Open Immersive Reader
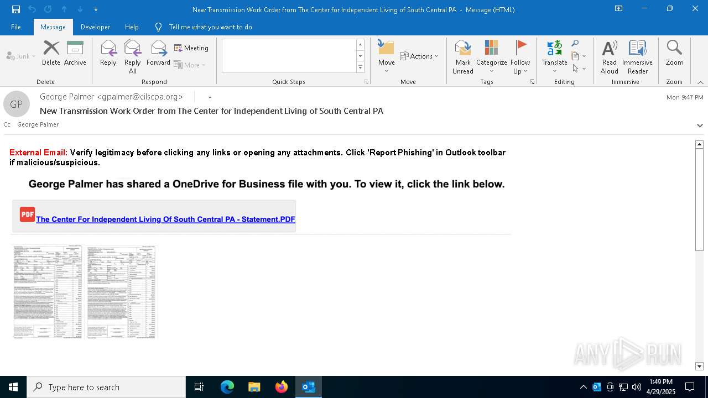 click(x=637, y=57)
